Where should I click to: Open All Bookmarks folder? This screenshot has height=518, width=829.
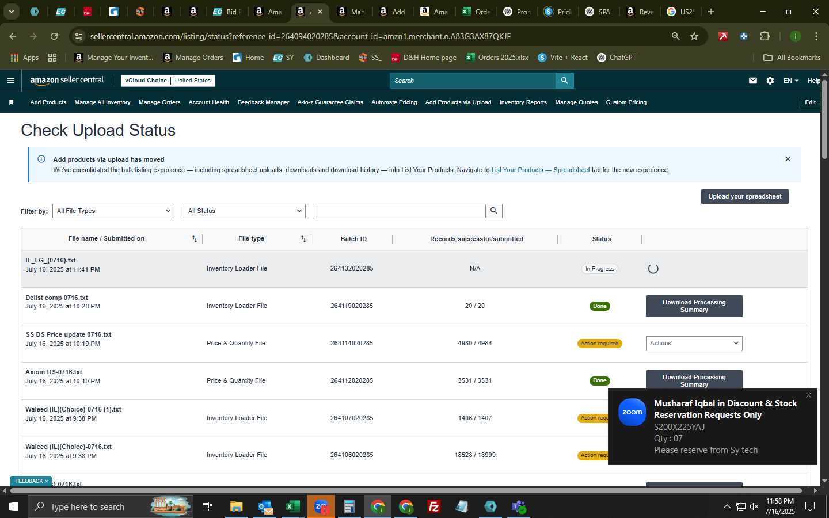[792, 58]
